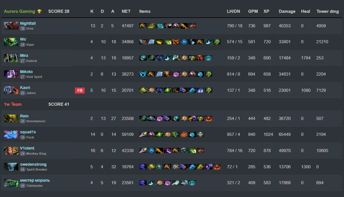Click V1olent's Monkey King hero portrait
This screenshot has width=344, height=197.
(x=11, y=151)
